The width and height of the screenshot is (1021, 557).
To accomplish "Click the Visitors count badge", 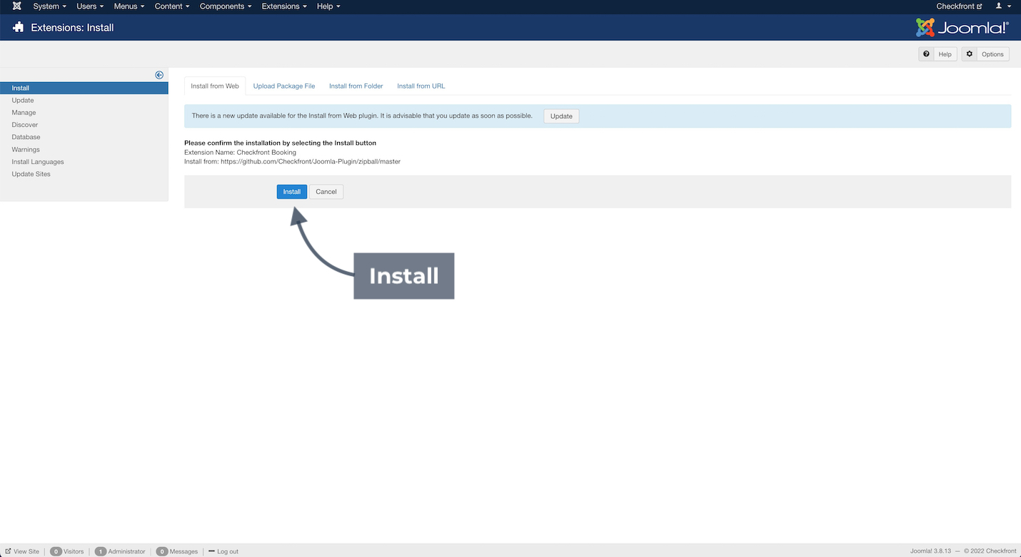I will [56, 551].
